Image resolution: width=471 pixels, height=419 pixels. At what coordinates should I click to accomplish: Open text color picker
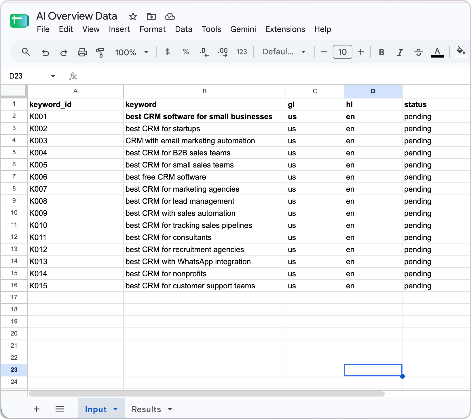pyautogui.click(x=437, y=52)
